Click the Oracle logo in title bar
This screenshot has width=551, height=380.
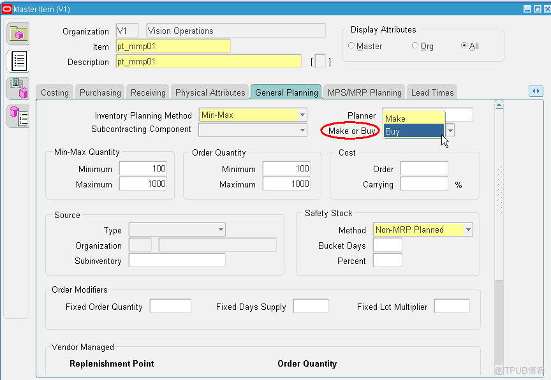[7, 9]
